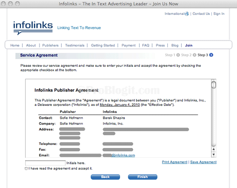Image resolution: width=237 pixels, height=188 pixels.
Task: Click the agreement scrollbar thumb
Action: tap(214, 85)
